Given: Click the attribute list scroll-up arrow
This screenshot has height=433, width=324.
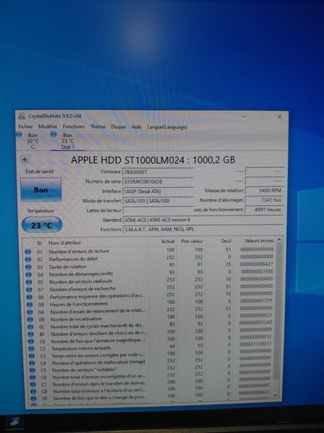Looking at the screenshot, I should coord(279,240).
